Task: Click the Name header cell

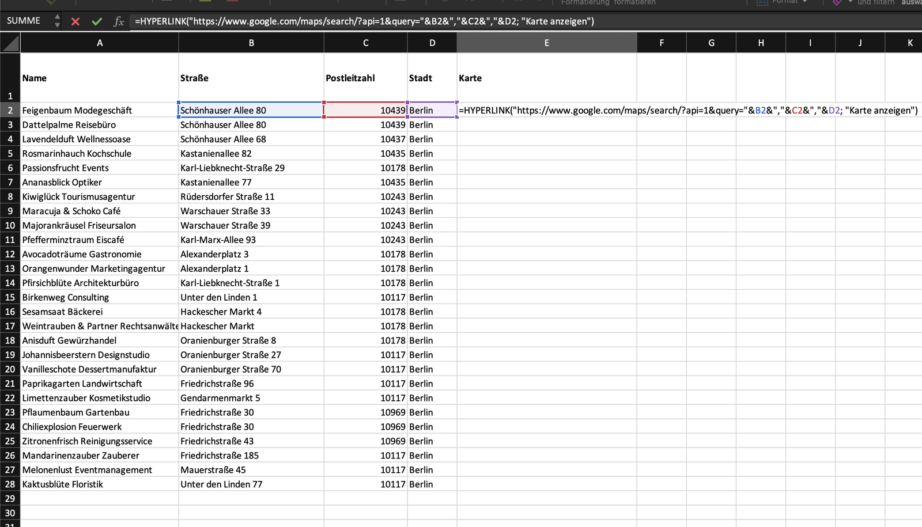Action: (100, 78)
